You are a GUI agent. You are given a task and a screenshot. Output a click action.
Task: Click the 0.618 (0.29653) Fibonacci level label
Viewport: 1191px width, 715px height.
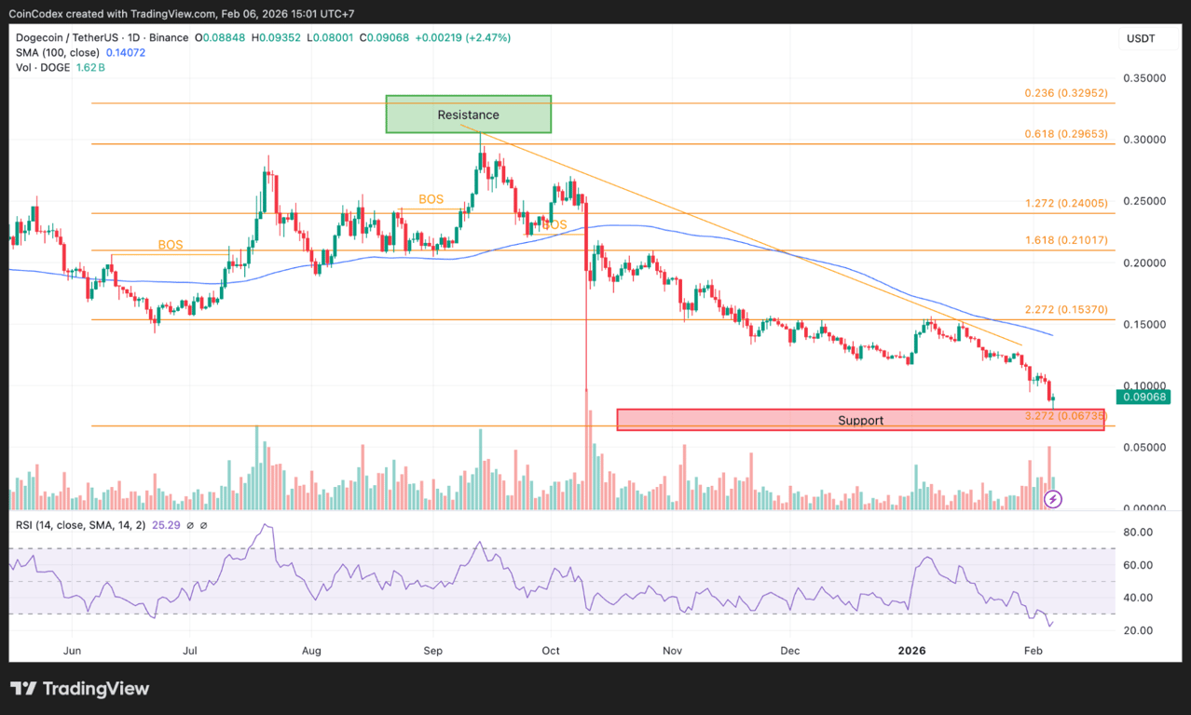1065,133
